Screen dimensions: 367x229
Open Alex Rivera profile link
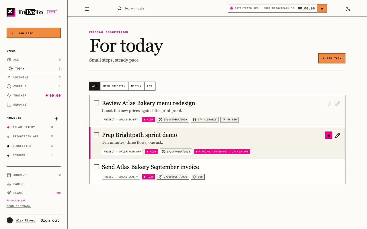click(x=26, y=220)
